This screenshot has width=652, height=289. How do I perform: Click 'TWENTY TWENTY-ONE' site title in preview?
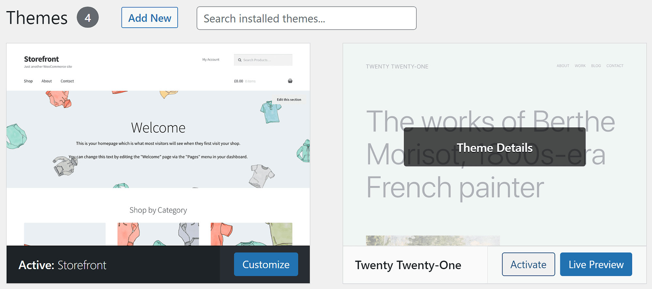397,66
